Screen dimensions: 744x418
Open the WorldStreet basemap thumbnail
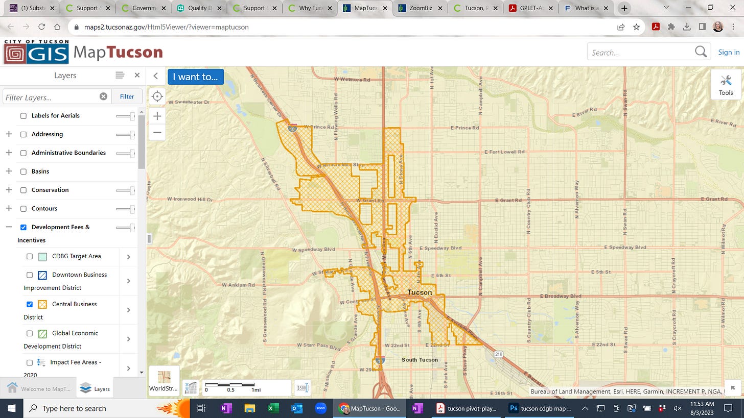tap(164, 381)
